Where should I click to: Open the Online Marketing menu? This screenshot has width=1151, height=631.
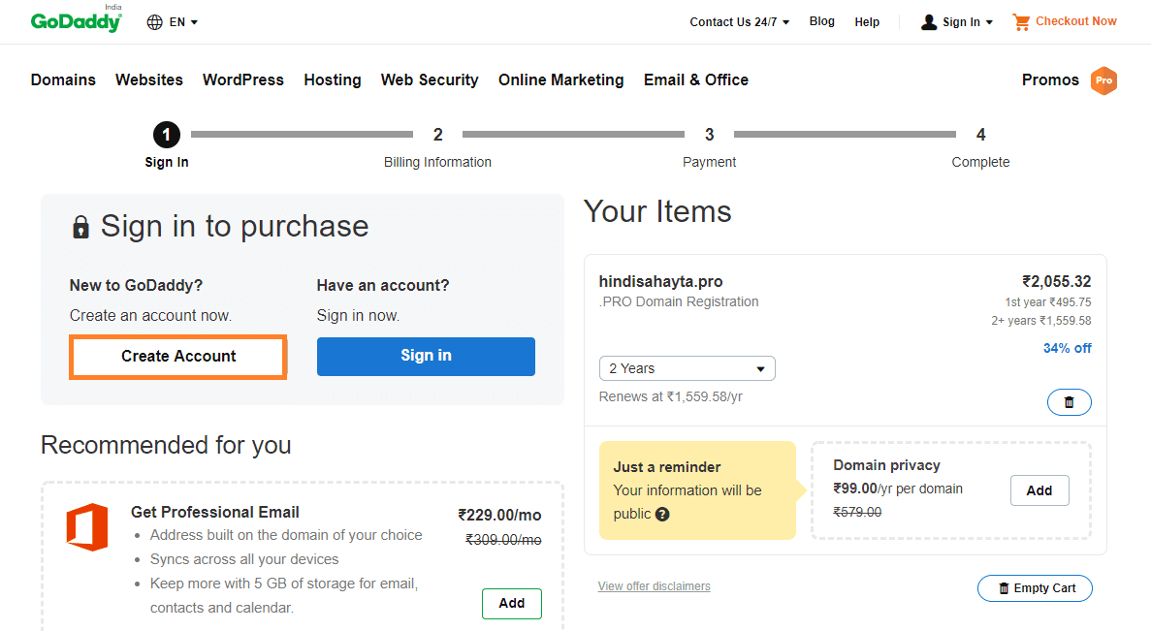[560, 80]
